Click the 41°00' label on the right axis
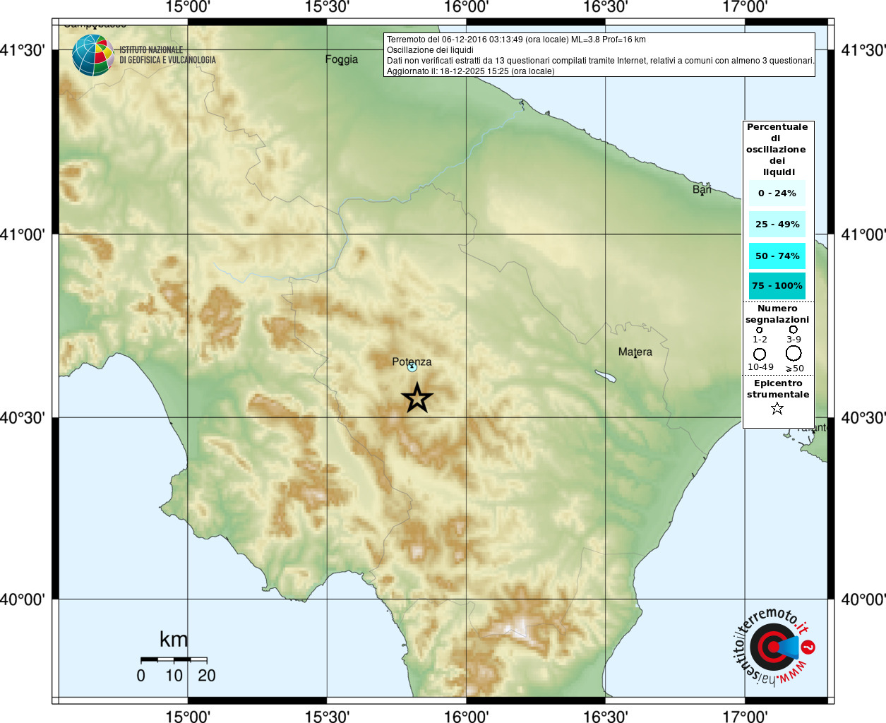 click(x=863, y=234)
